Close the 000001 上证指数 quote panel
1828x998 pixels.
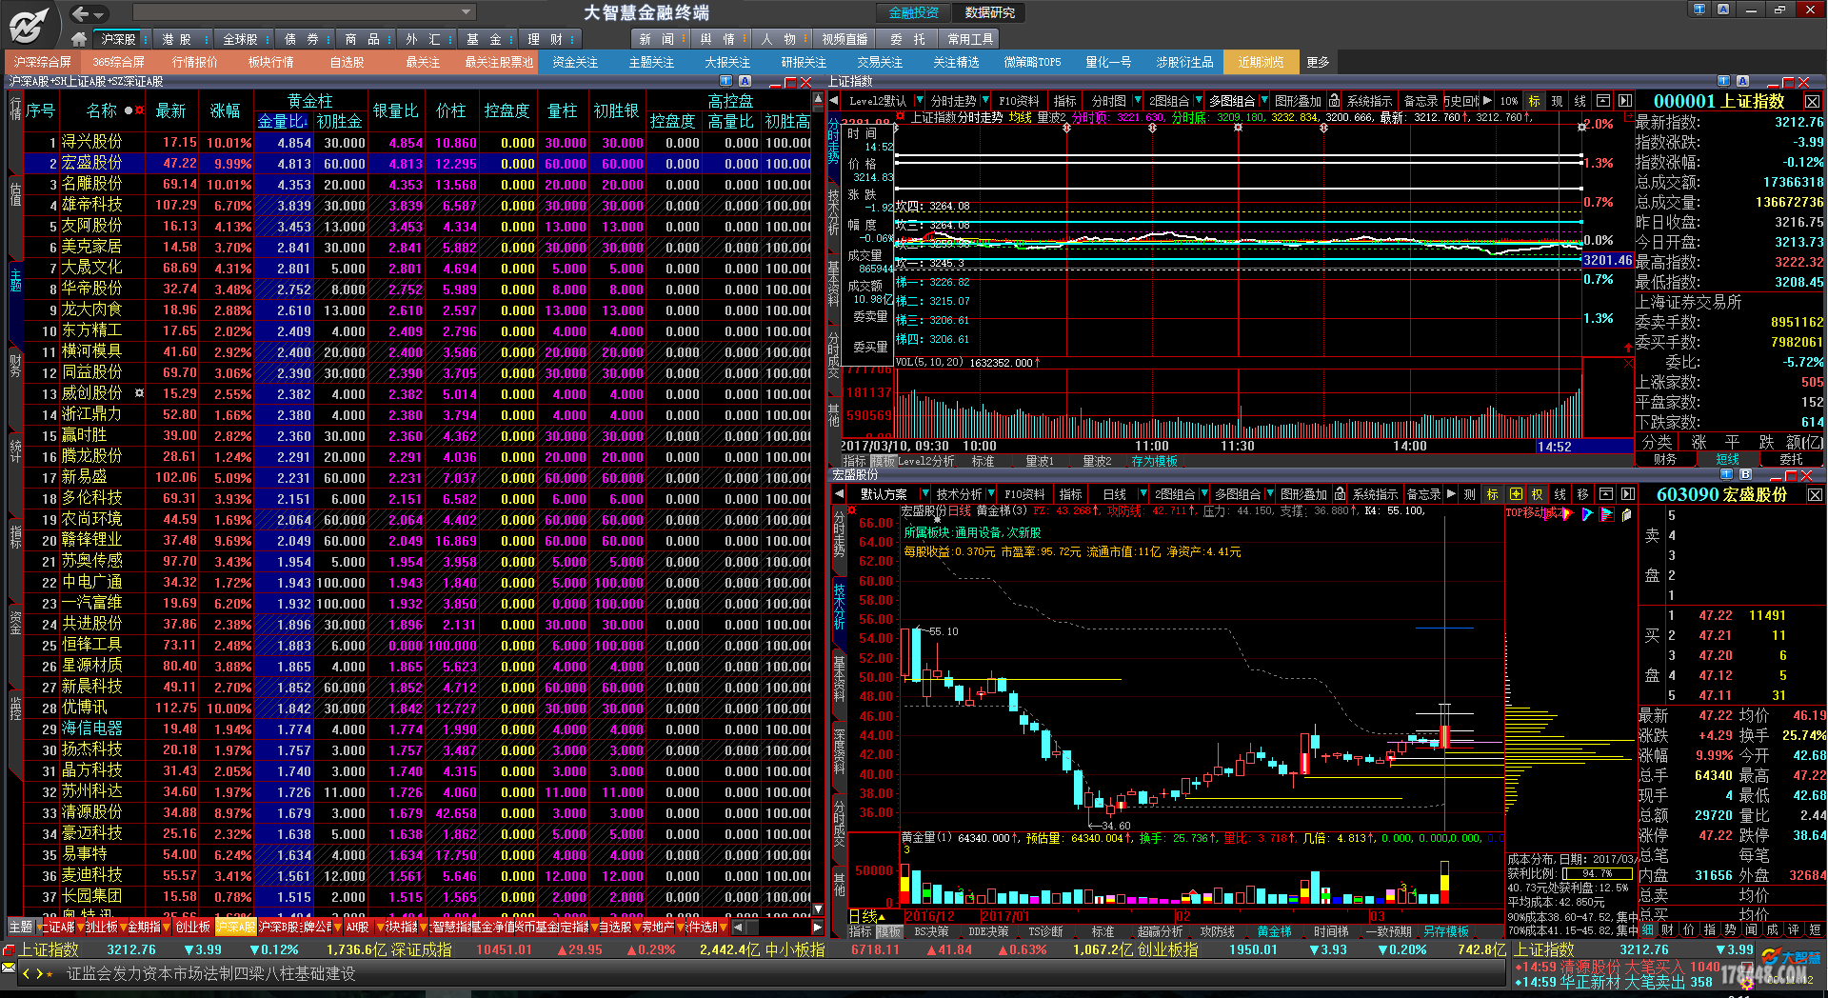pos(1812,101)
